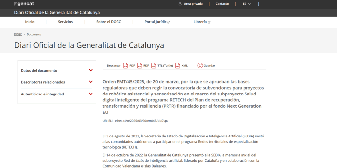The height and width of the screenshot is (168, 337).
Task: Click the DOGC breadcrumb link
Action: click(x=18, y=34)
